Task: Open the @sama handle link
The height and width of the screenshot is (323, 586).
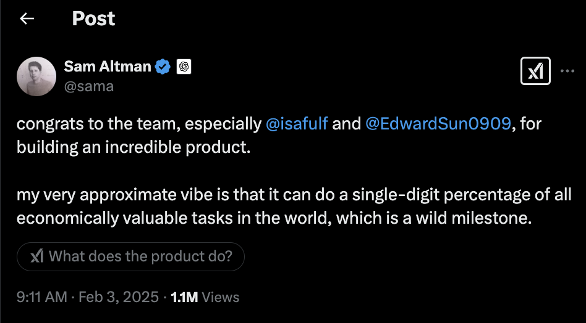Action: click(88, 86)
